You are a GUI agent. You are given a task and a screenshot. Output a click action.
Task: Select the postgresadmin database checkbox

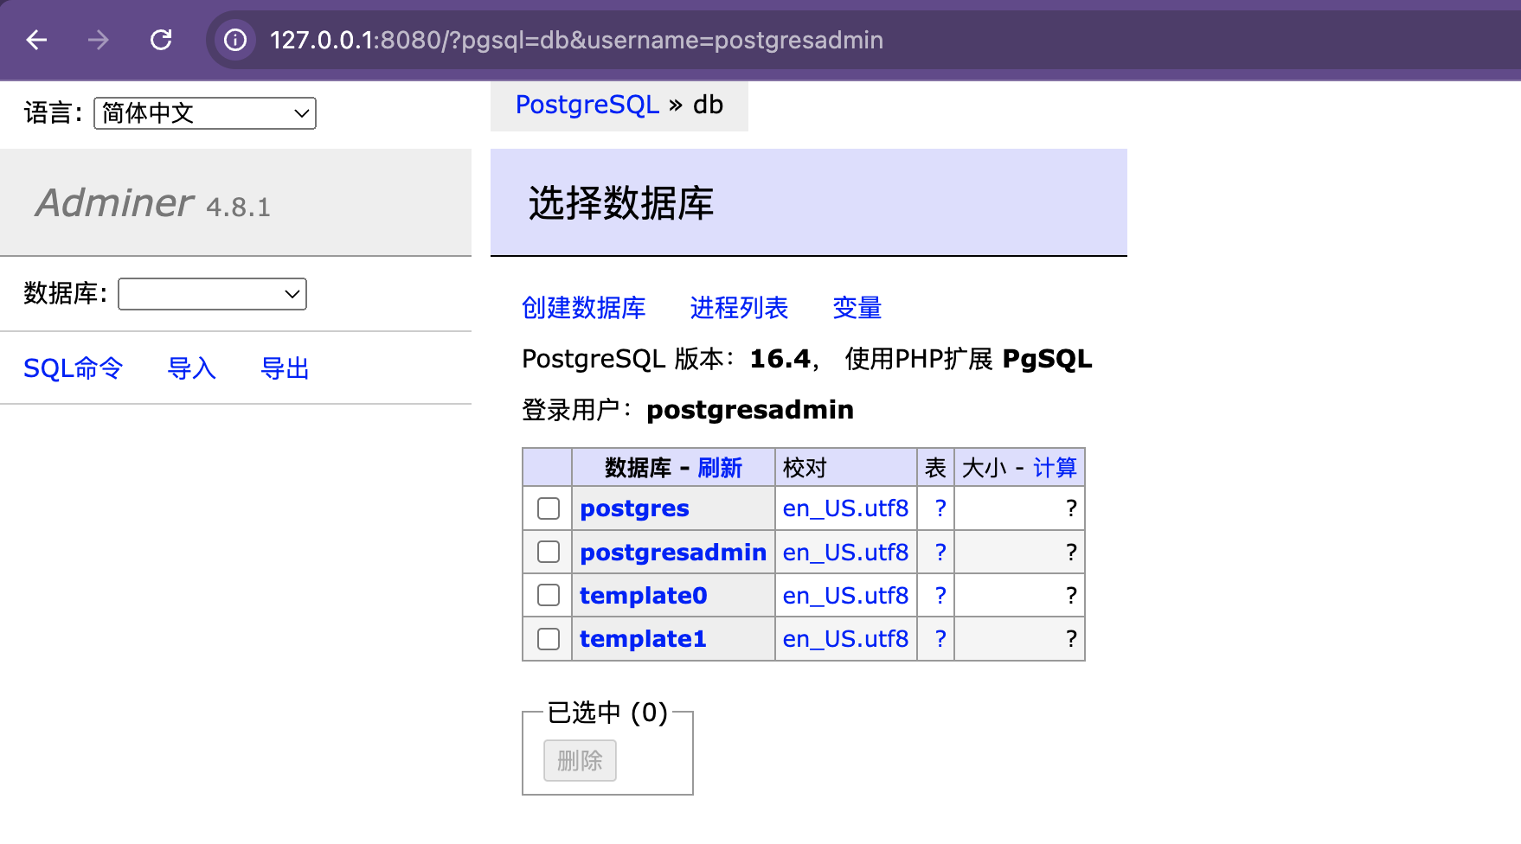(549, 552)
